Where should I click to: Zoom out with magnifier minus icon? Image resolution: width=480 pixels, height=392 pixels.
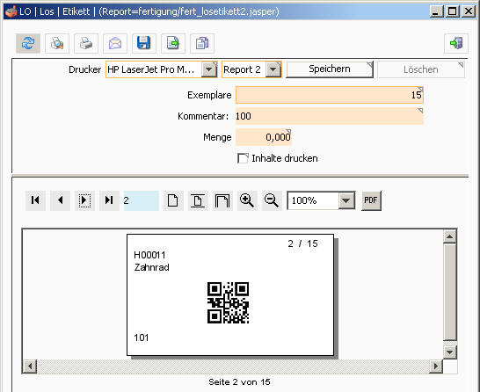click(272, 200)
